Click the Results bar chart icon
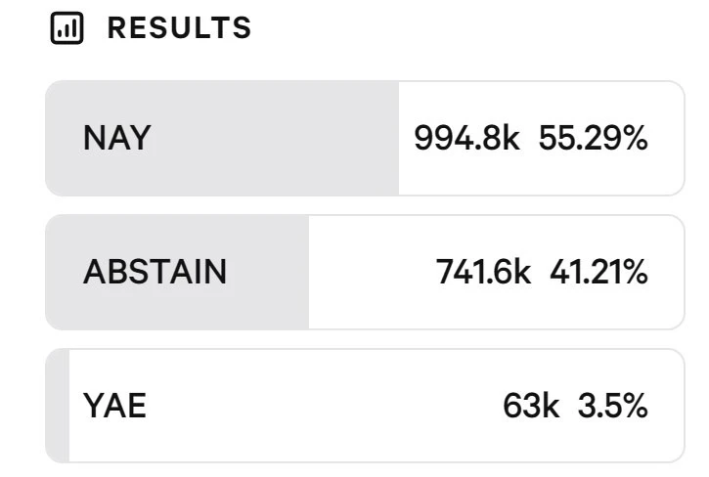This screenshot has height=477, width=709. [66, 29]
